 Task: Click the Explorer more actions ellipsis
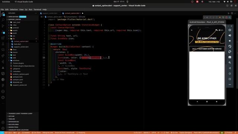(x=36, y=13)
